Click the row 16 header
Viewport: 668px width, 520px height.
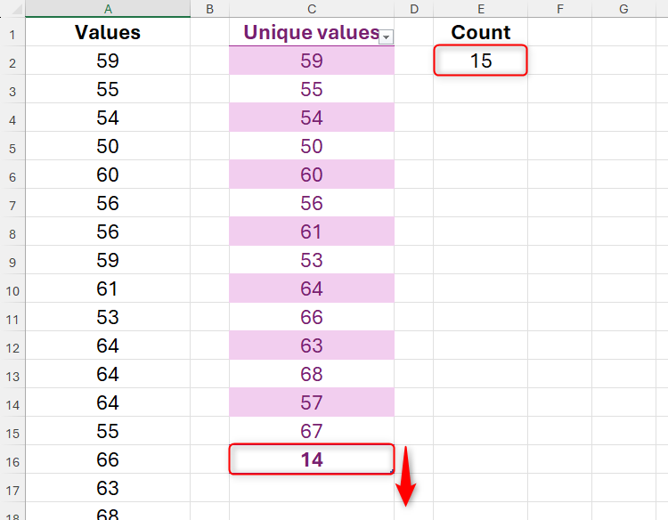coord(12,460)
